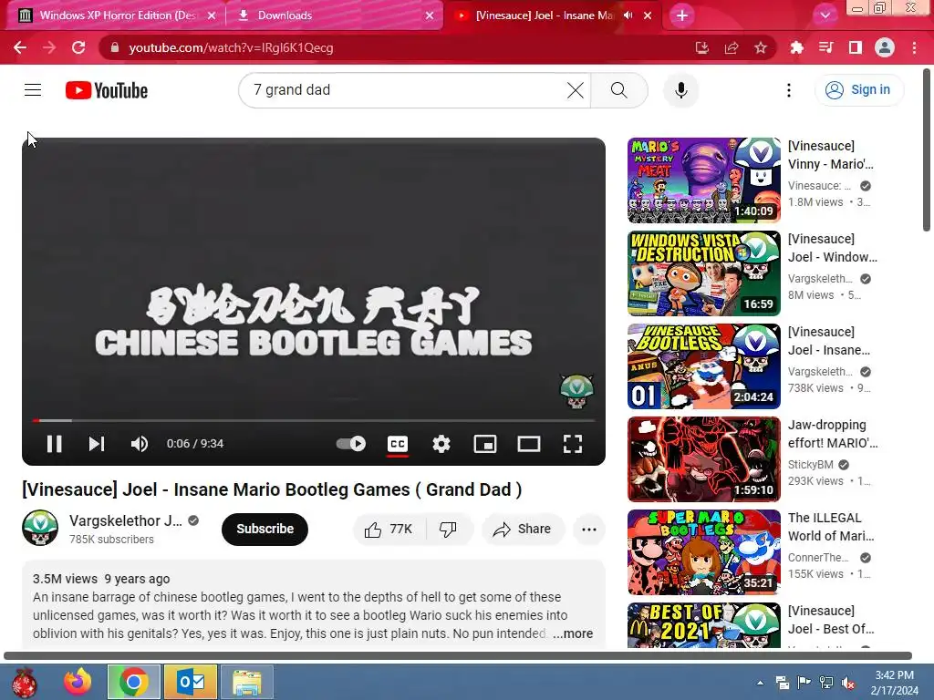This screenshot has height=700, width=934.
Task: Open Chrome extensions puzzle icon
Action: pyautogui.click(x=796, y=47)
